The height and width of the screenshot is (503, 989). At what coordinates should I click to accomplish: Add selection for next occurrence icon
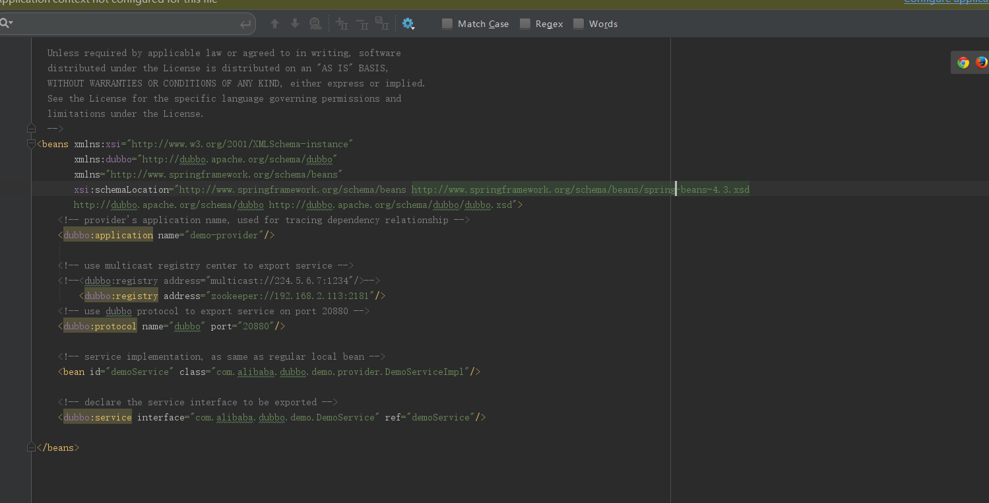coord(342,24)
